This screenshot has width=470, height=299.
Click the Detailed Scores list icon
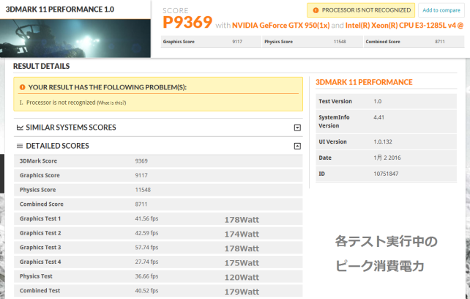click(x=20, y=146)
